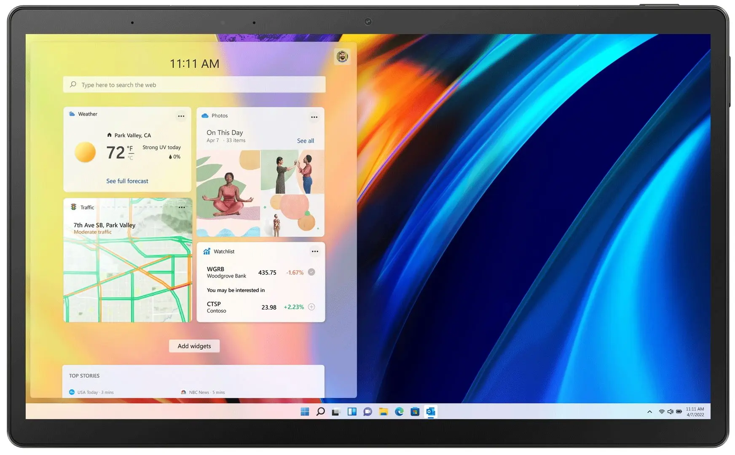Image resolution: width=735 pixels, height=455 pixels.
Task: Open Weather widget more options menu
Action: tap(181, 116)
